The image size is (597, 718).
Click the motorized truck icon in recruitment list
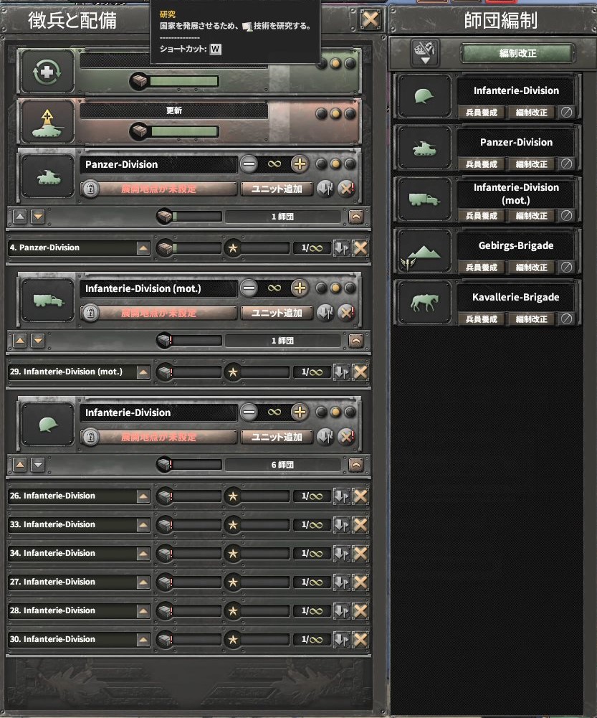click(x=48, y=301)
